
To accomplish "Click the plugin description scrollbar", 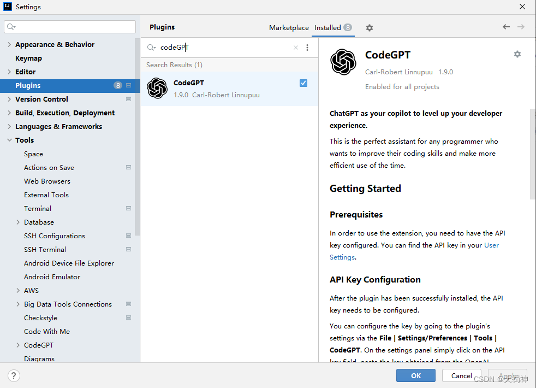I will coord(533,154).
